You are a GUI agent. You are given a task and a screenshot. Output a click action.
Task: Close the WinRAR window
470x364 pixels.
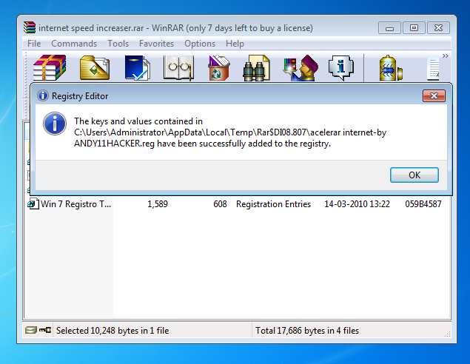pos(438,28)
